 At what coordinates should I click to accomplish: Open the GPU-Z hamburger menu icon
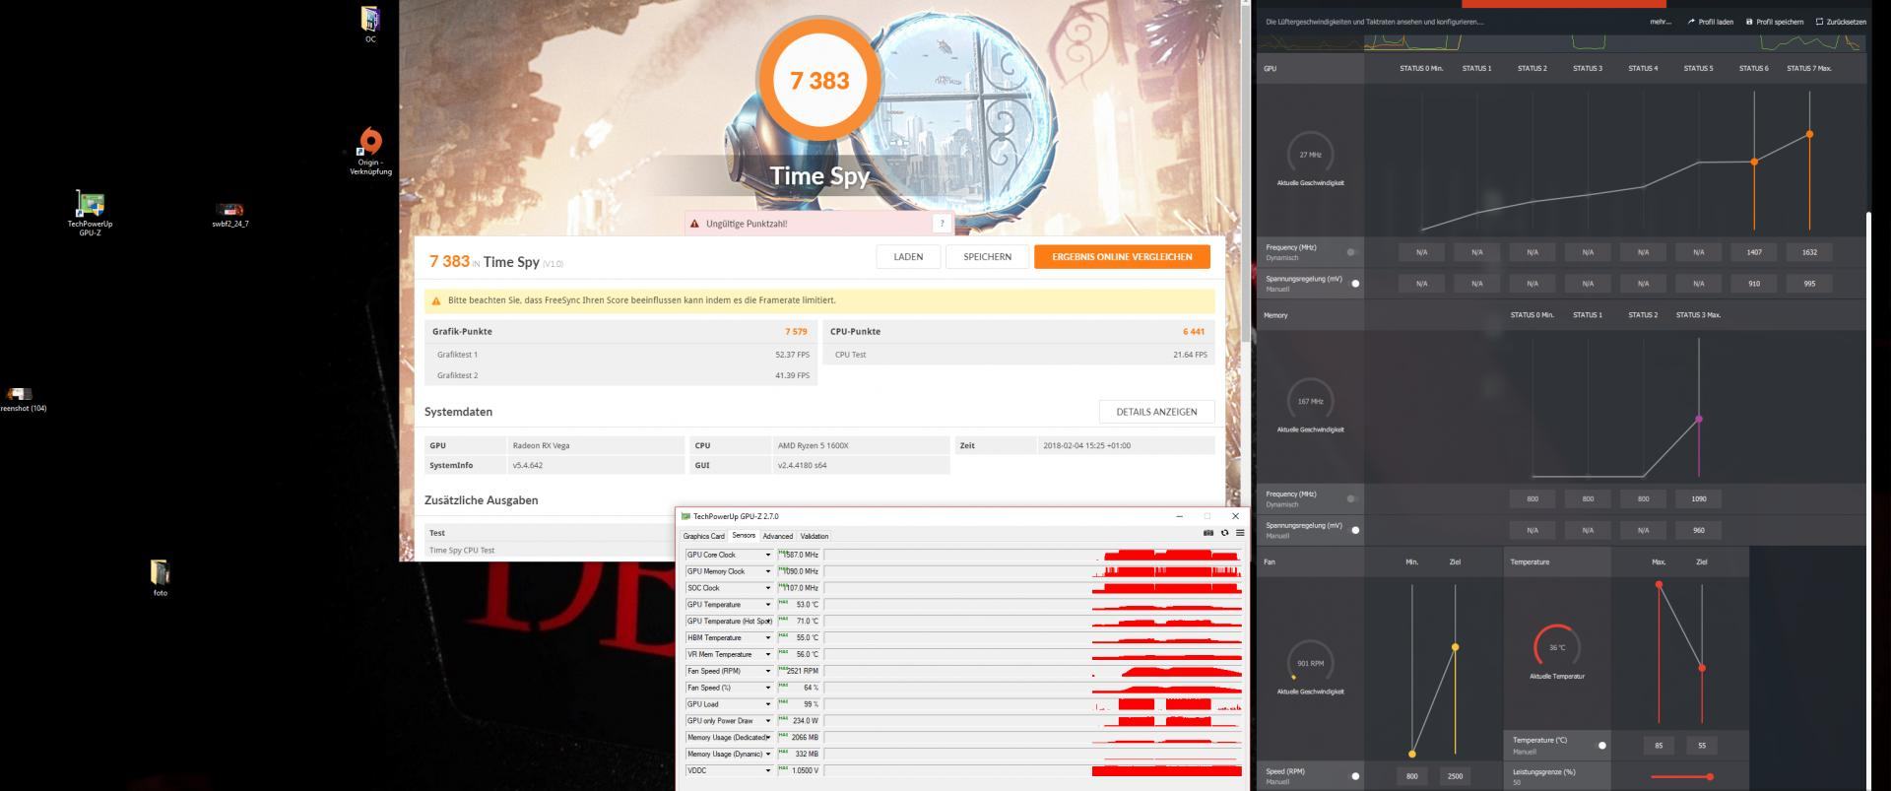[1240, 533]
